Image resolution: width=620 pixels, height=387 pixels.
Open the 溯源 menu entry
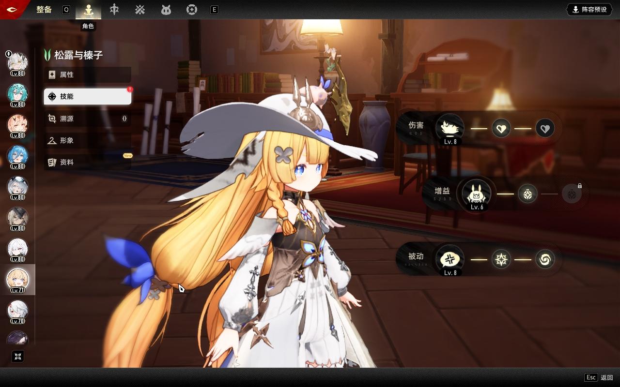88,119
